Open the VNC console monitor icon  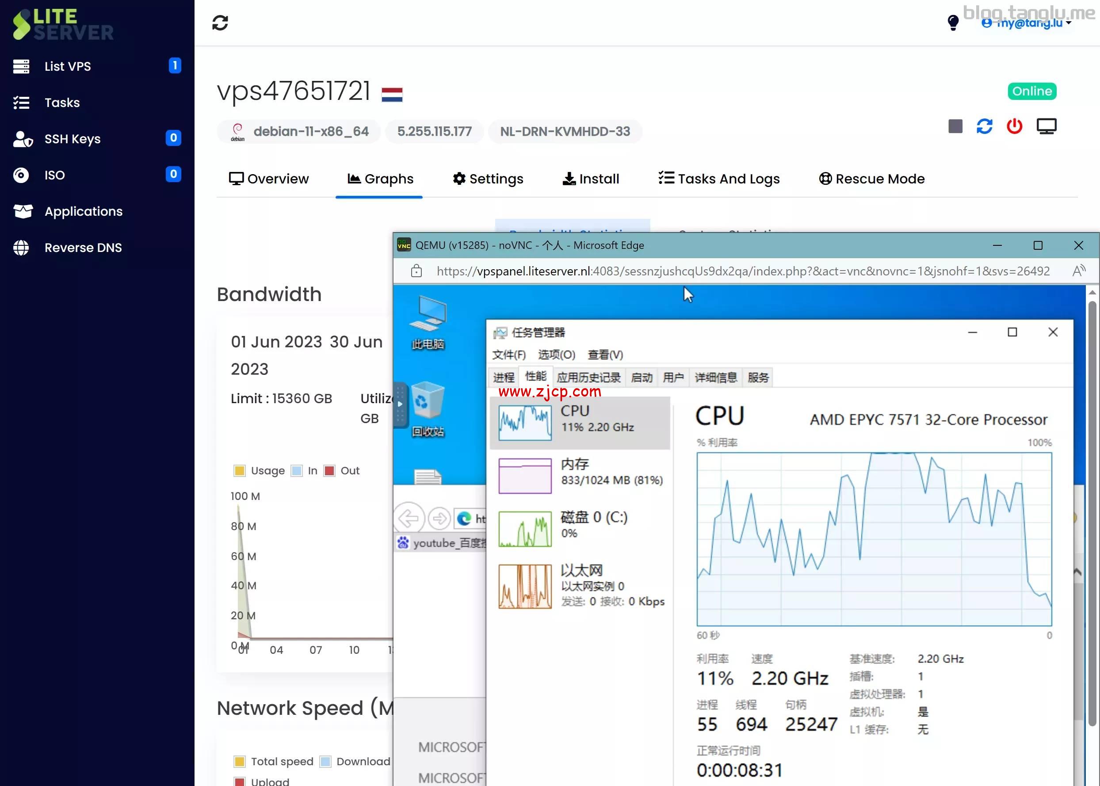coord(1047,126)
